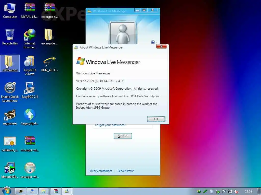The image size is (261, 195).
Task: Open the Action Center flag tray icon
Action: (x=224, y=191)
